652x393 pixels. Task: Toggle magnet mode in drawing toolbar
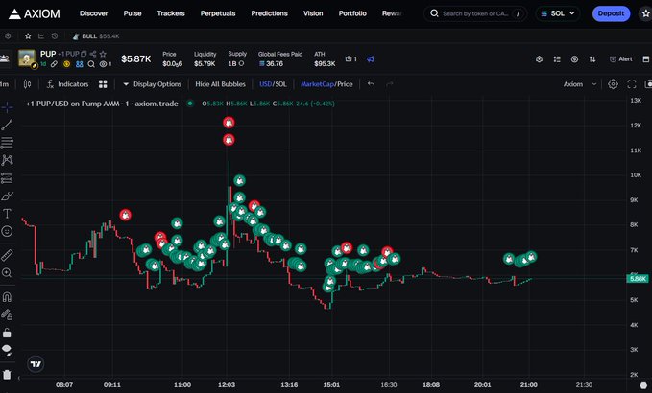[x=7, y=297]
